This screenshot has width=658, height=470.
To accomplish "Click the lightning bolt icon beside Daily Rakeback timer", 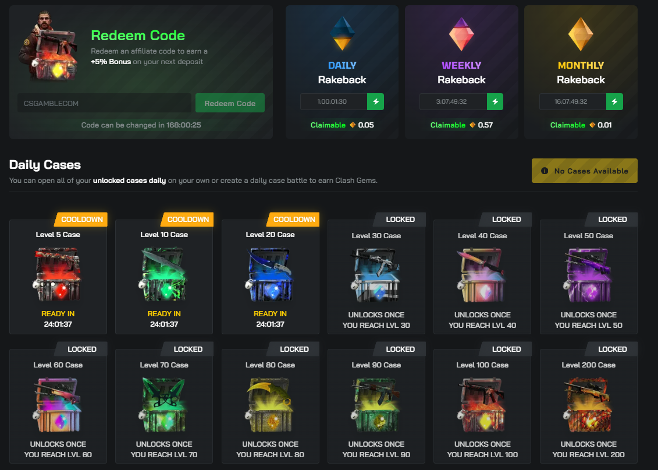I will (375, 101).
